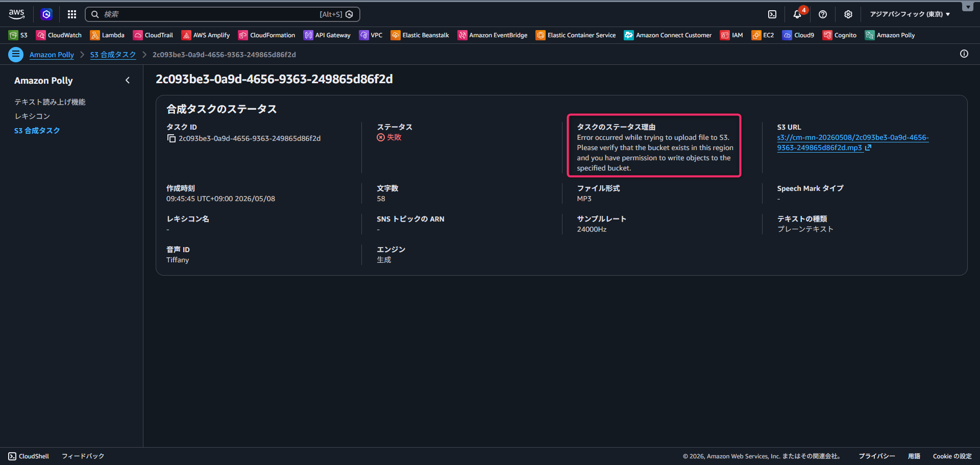Click the task status reason error message
The image size is (980, 465).
click(655, 153)
